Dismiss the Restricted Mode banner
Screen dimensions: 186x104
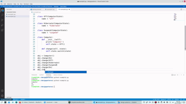point(184,6)
